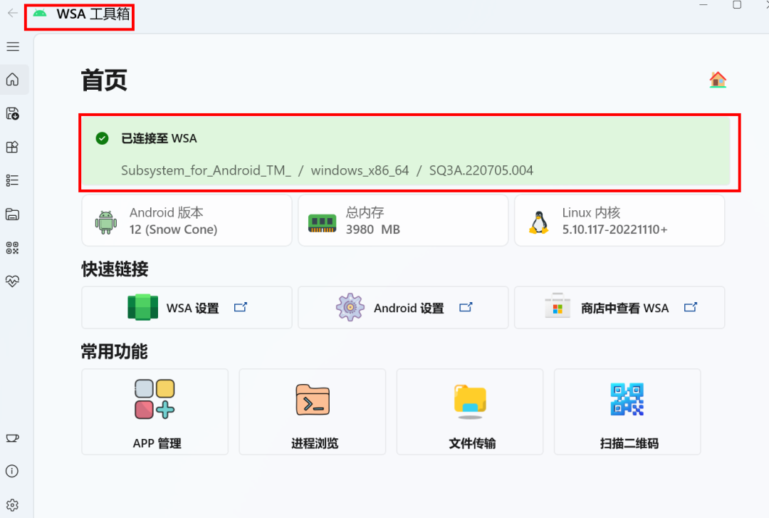Viewport: 769px width, 518px height.
Task: Open 文件传输 tile
Action: point(470,412)
